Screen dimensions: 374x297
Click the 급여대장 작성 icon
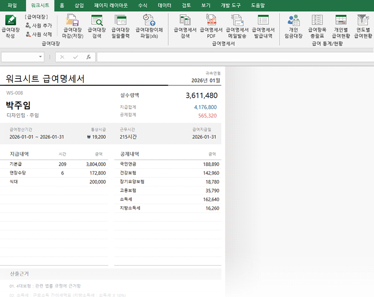click(x=10, y=26)
